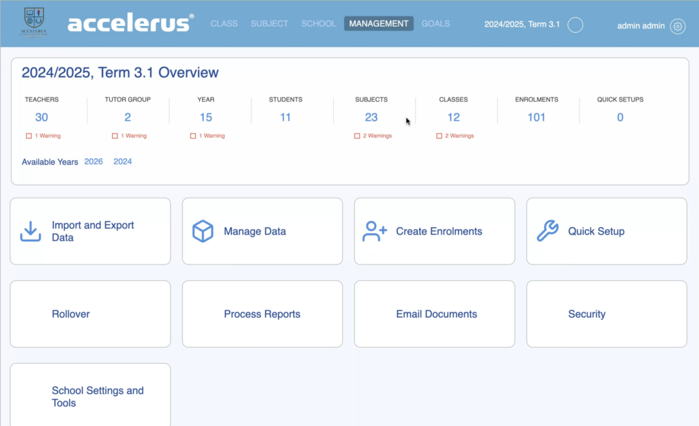Click the Enrolments count 101

click(537, 117)
